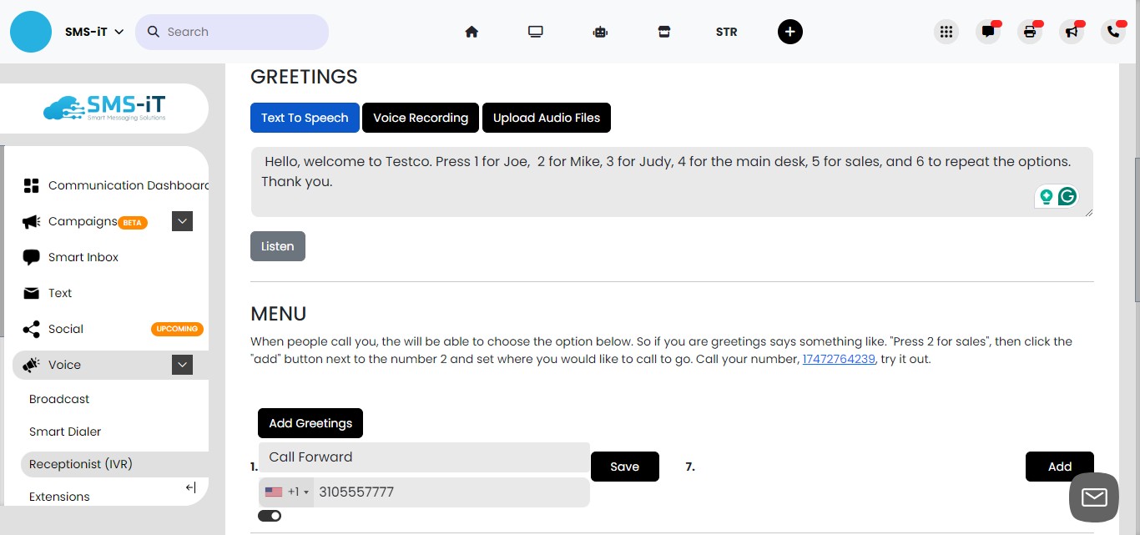Open the fax icon with red badge
This screenshot has width=1140, height=535.
point(1029,32)
